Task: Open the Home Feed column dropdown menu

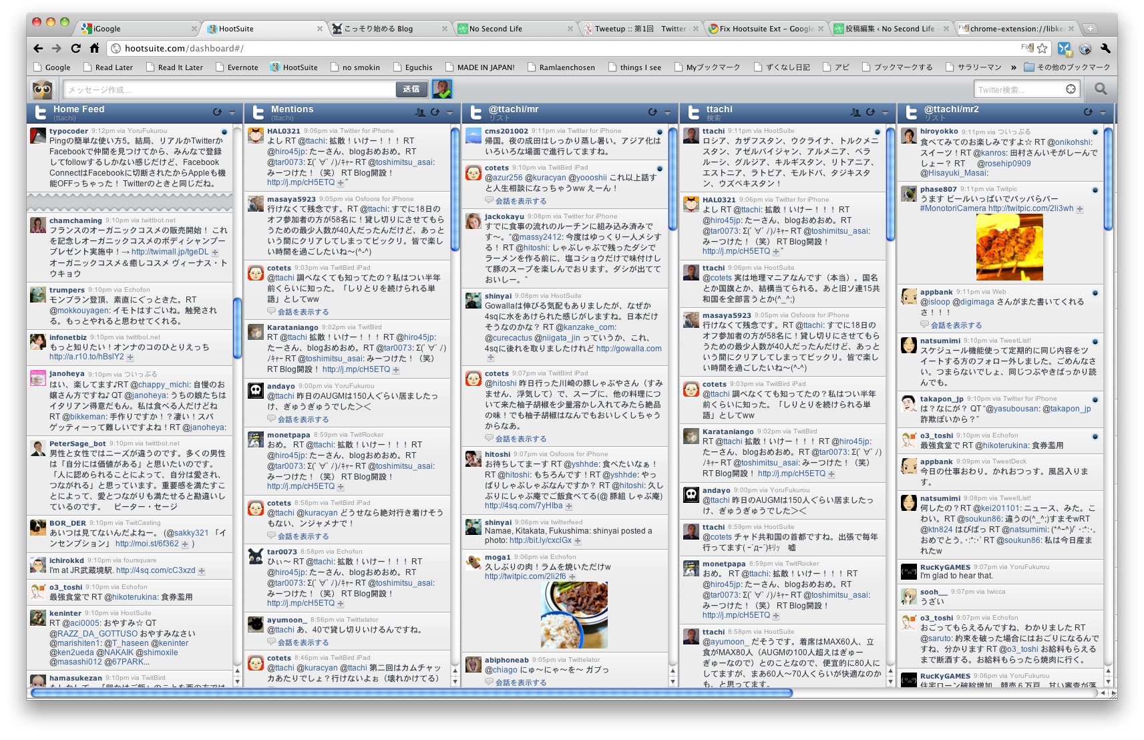Action: click(x=232, y=112)
